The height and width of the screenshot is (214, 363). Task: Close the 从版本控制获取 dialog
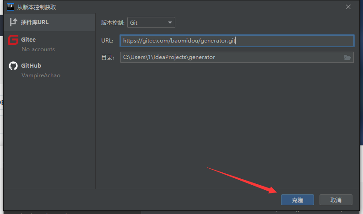point(348,7)
